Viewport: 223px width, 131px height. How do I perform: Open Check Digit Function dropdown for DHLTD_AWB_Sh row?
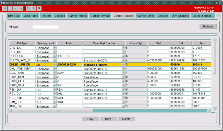click(123, 60)
